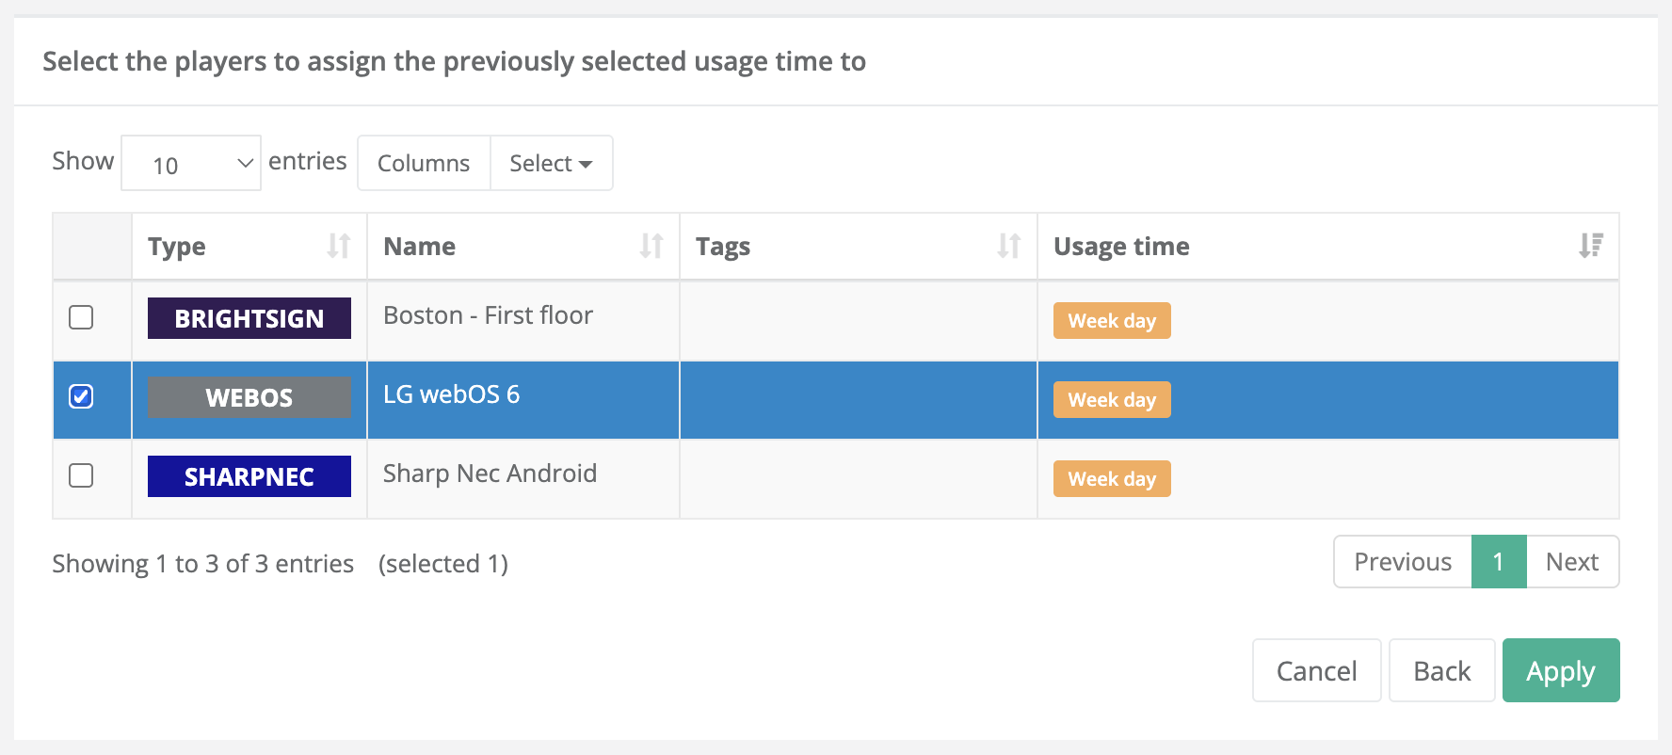Image resolution: width=1672 pixels, height=755 pixels.
Task: Click the SHARPNEC type badge
Action: (x=249, y=476)
